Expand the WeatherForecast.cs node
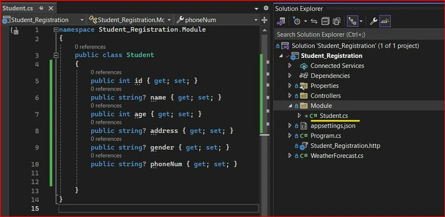This screenshot has height=217, width=445. (x=290, y=155)
